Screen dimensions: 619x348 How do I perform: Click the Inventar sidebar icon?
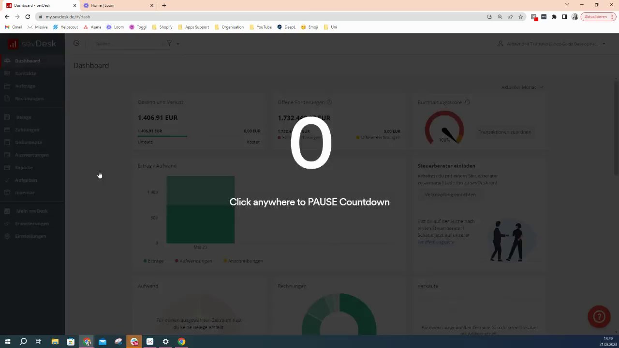7,193
